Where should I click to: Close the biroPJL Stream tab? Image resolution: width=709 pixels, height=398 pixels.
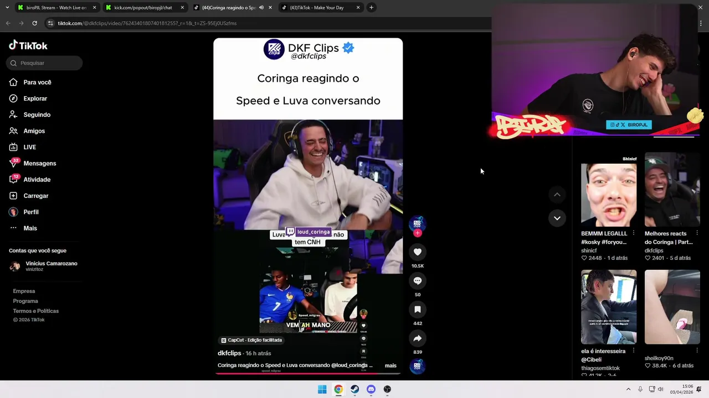click(x=94, y=8)
